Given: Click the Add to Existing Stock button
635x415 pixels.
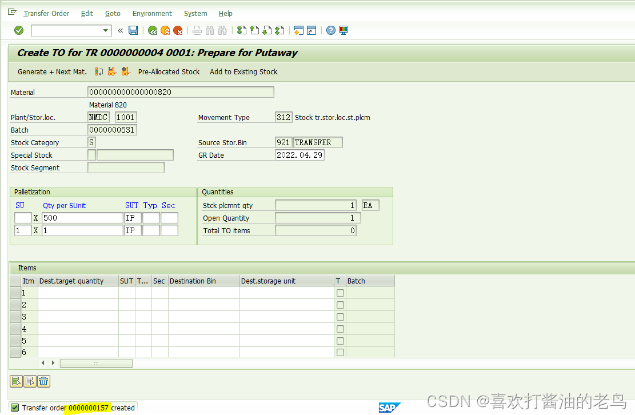Looking at the screenshot, I should [x=243, y=71].
